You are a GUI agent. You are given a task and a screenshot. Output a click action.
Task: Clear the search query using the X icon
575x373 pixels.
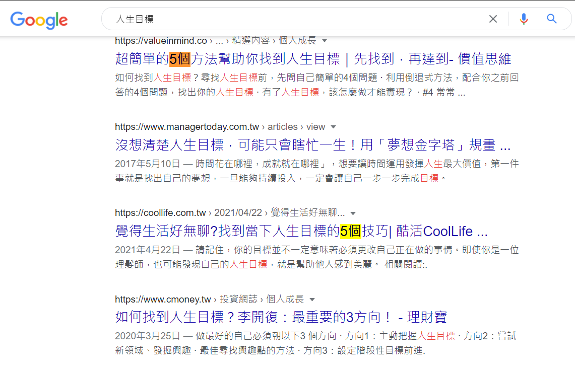[x=492, y=18]
